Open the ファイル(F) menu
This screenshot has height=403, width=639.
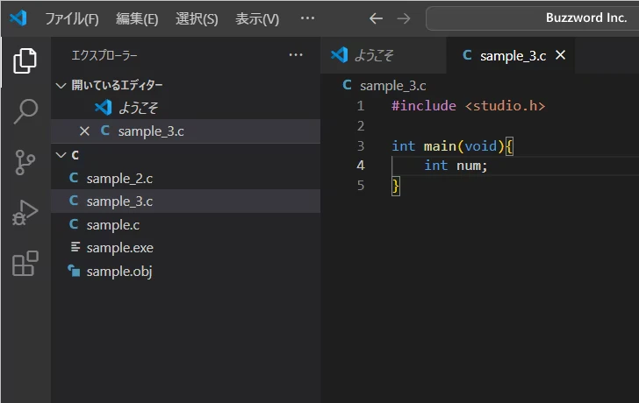click(72, 18)
